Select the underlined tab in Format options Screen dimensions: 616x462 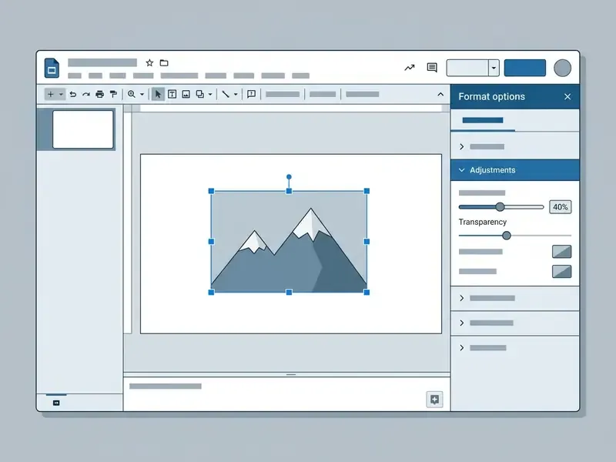coord(483,120)
